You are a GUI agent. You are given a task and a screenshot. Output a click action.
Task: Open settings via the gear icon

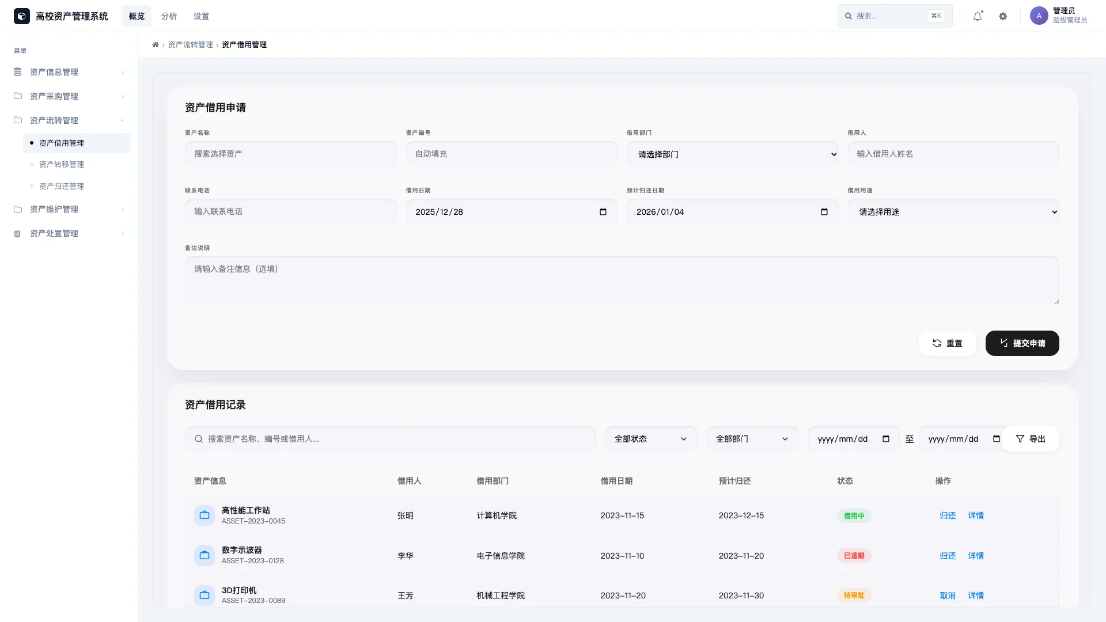pyautogui.click(x=1003, y=16)
